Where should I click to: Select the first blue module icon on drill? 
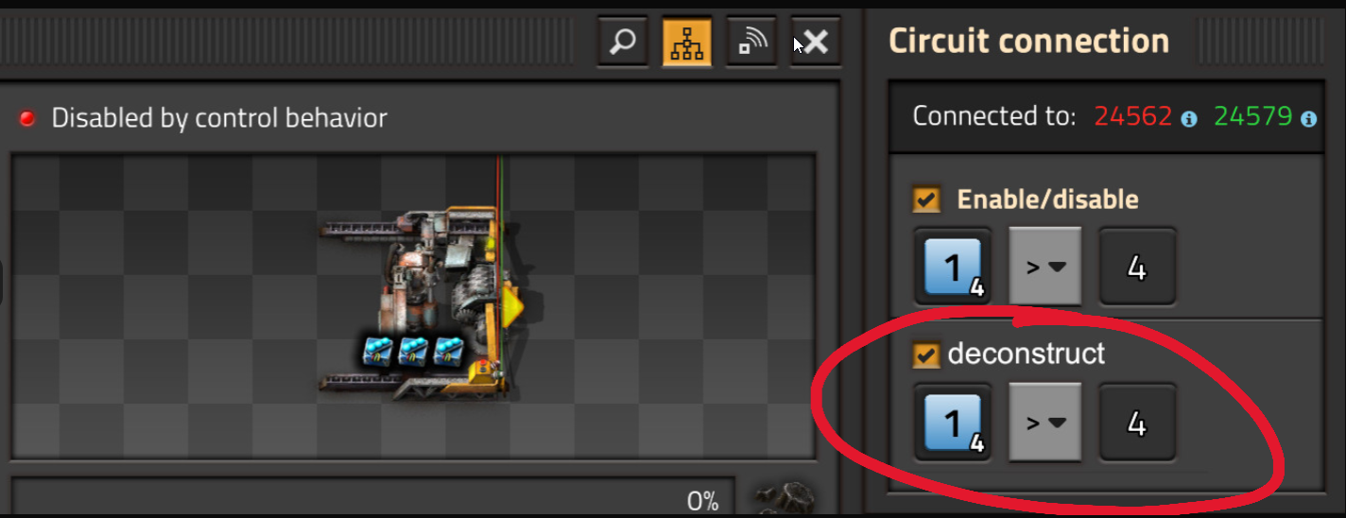pyautogui.click(x=377, y=350)
